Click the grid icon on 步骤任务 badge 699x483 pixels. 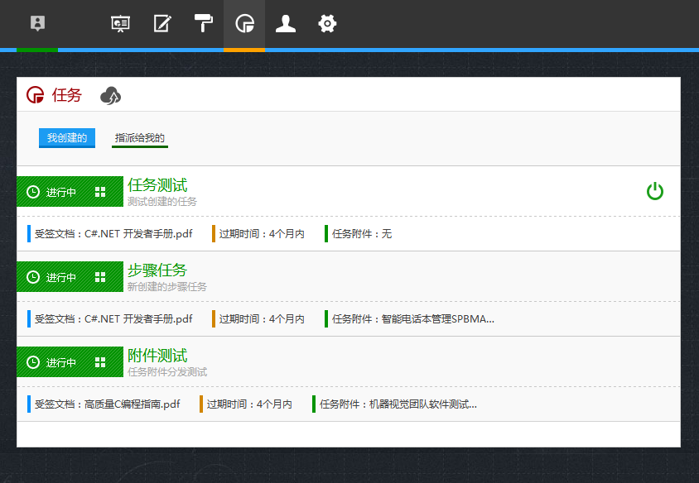101,276
